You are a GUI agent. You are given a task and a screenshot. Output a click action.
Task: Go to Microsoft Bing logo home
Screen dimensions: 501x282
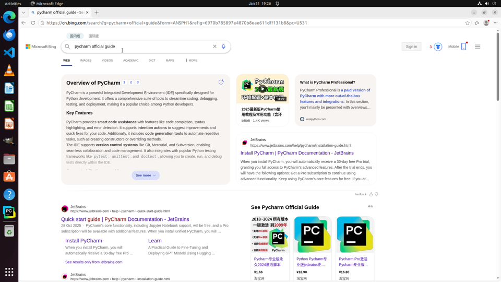coord(41,46)
